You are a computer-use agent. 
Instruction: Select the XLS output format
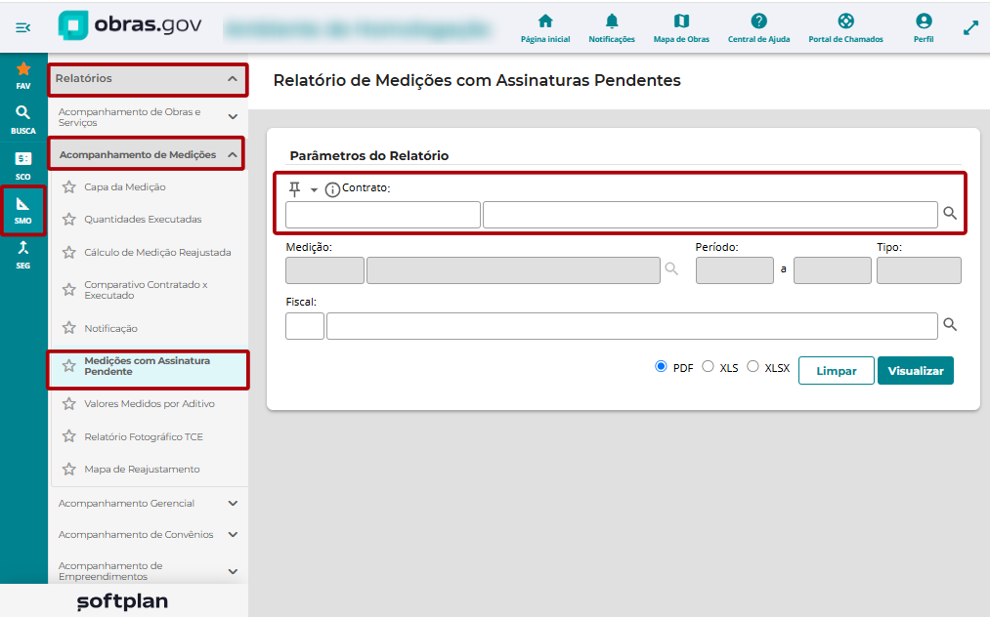click(708, 366)
